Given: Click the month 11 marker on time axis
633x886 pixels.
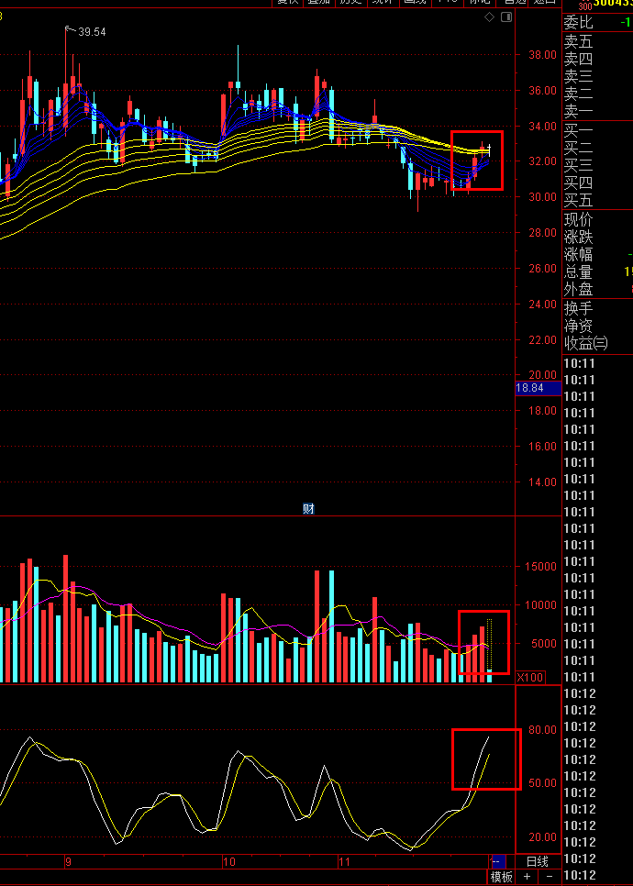Looking at the screenshot, I should point(344,862).
